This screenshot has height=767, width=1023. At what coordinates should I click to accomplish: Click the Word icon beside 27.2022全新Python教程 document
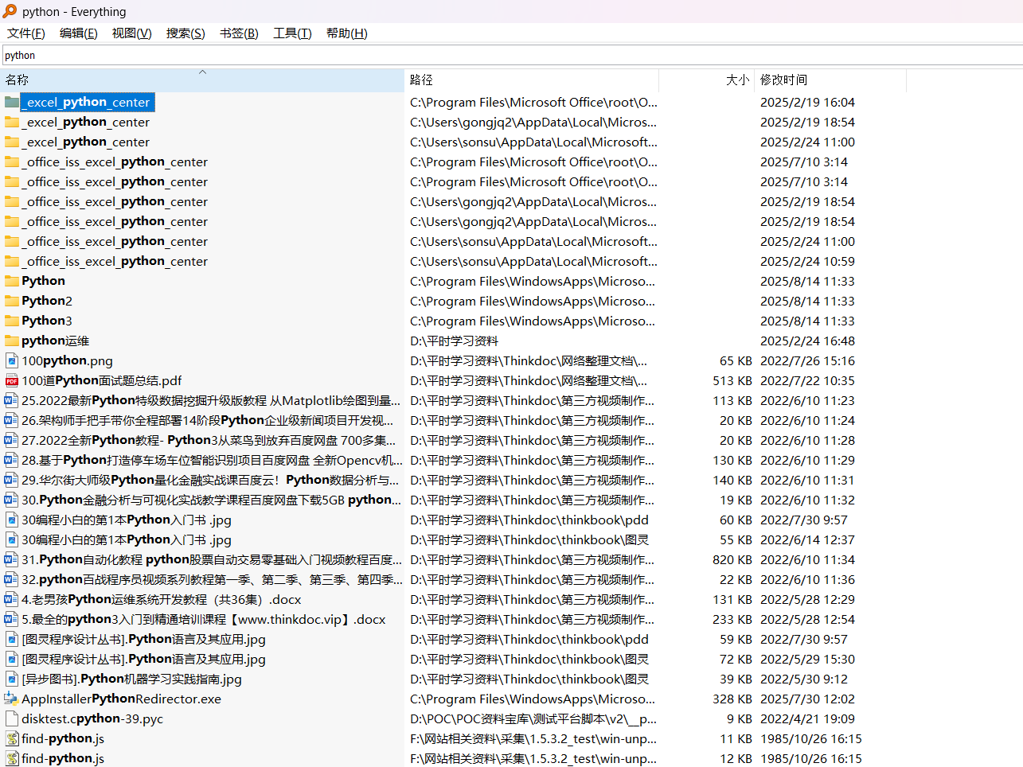click(11, 440)
